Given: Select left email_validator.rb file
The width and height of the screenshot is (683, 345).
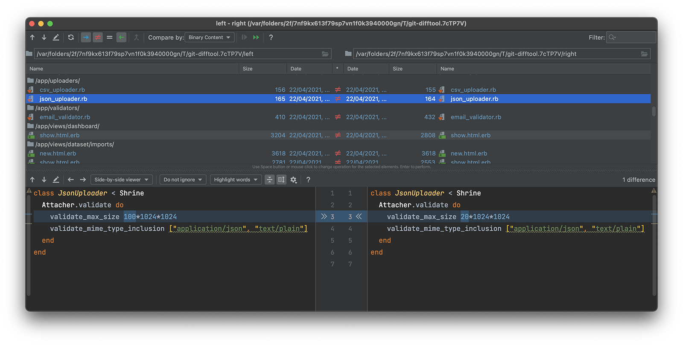Looking at the screenshot, I should tap(65, 117).
